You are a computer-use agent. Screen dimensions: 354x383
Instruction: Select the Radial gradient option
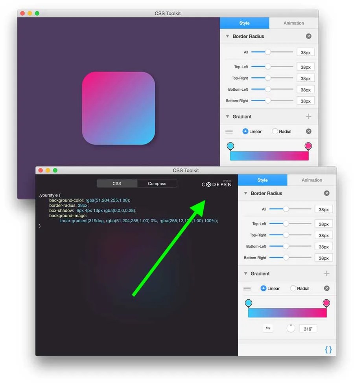(292, 288)
